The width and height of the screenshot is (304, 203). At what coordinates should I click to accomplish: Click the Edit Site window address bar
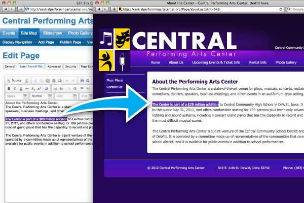[59, 9]
